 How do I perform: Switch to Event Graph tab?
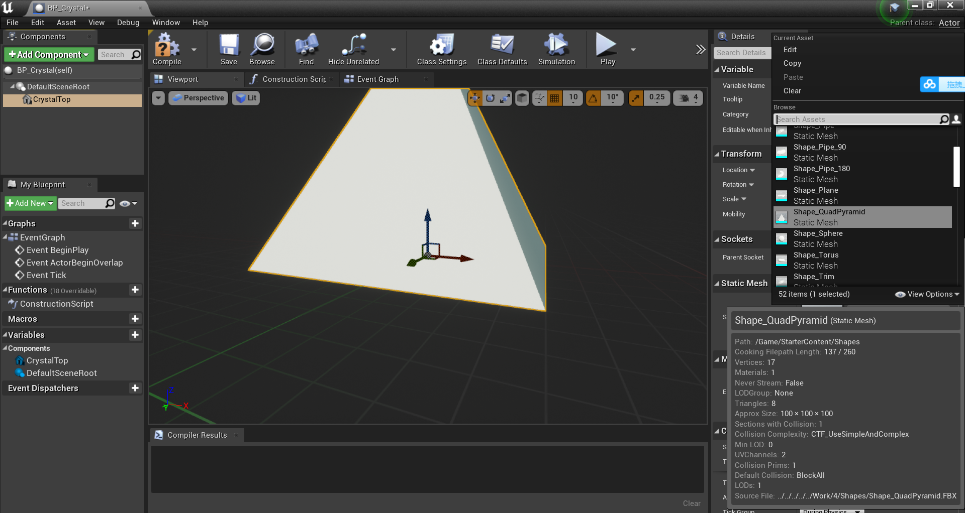(x=378, y=79)
